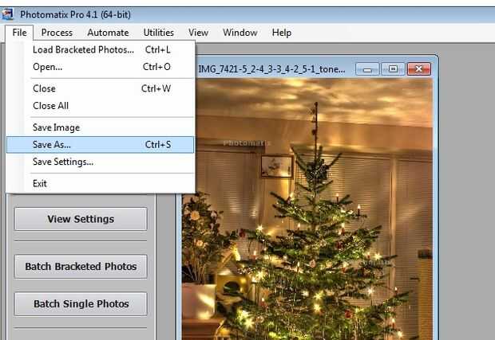Choose Save Image from the menu
The height and width of the screenshot is (340, 495).
[x=101, y=127]
